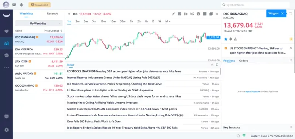Viewport: 295px width, 139px height.
Task: Click the Download button
Action: (39, 5)
